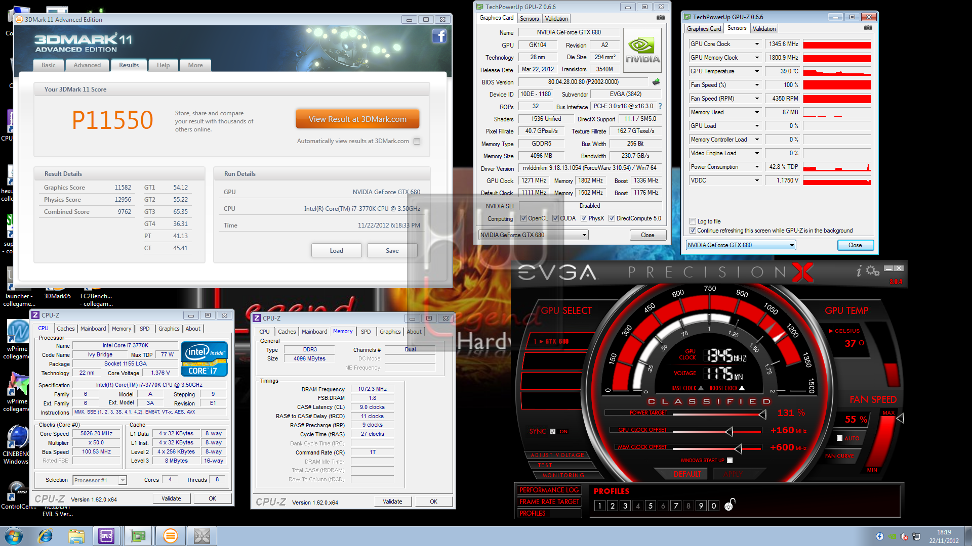Viewport: 972px width, 546px height.
Task: Switch to 3DMark 11 taskbar icon
Action: pos(171,536)
